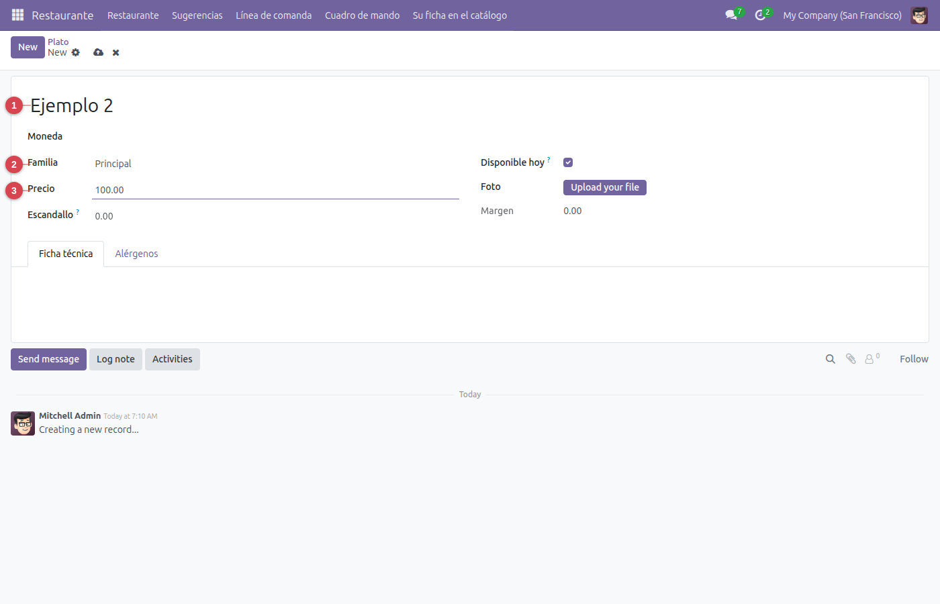Open the apps grid menu icon
The height and width of the screenshot is (604, 940).
click(x=18, y=15)
